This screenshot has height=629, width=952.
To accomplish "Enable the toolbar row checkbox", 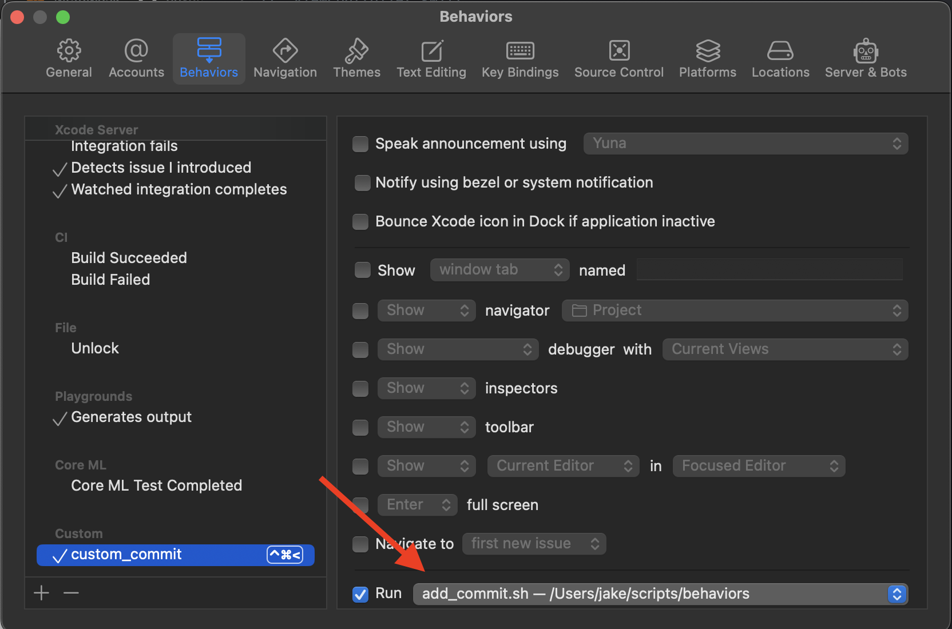I will [x=360, y=428].
